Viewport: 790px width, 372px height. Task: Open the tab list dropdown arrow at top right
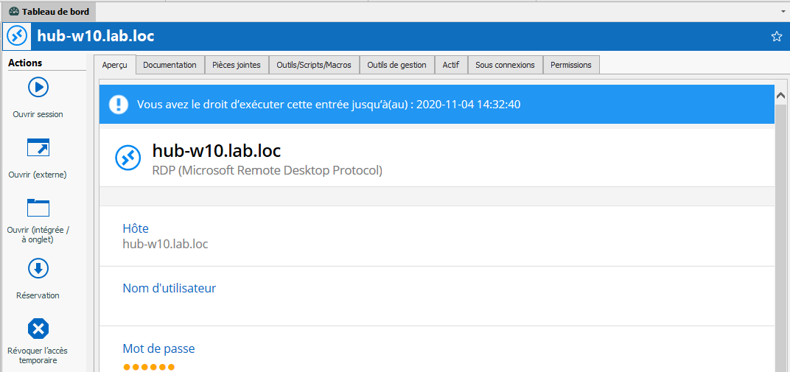(783, 12)
